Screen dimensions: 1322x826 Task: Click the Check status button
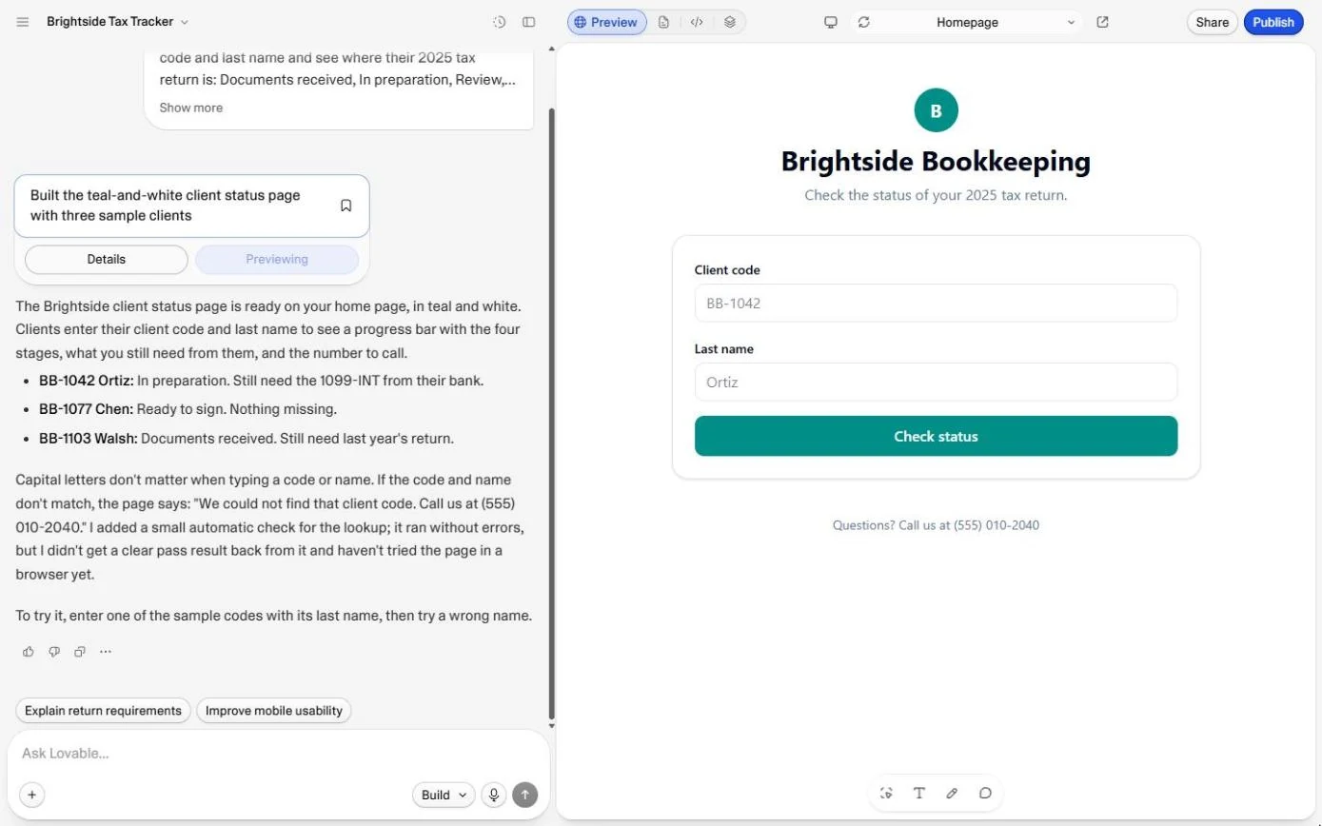tap(936, 436)
